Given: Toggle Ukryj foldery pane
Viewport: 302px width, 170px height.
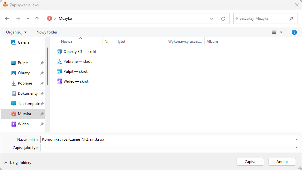Looking at the screenshot, I should coord(18,163).
